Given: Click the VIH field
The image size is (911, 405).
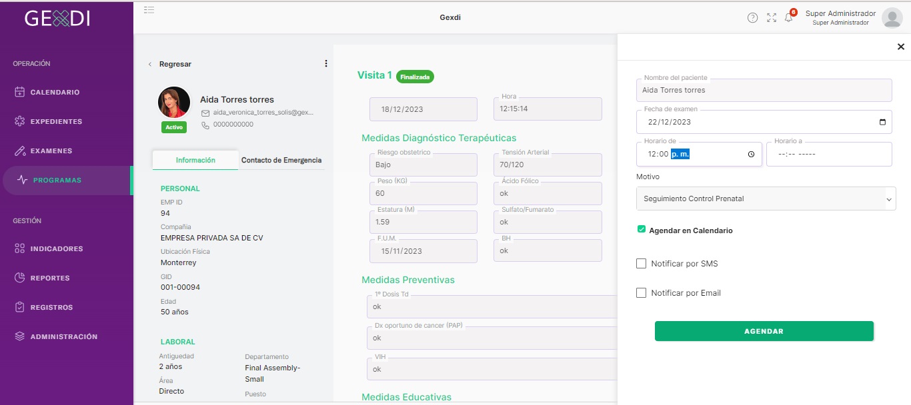Looking at the screenshot, I should click(x=492, y=369).
